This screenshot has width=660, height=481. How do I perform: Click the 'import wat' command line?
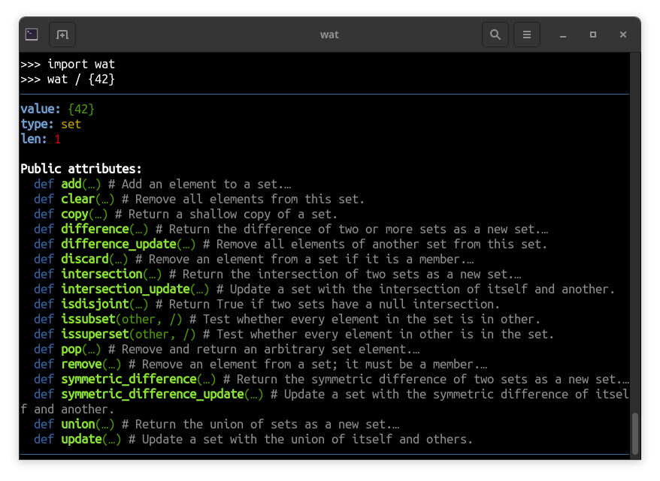click(x=68, y=65)
